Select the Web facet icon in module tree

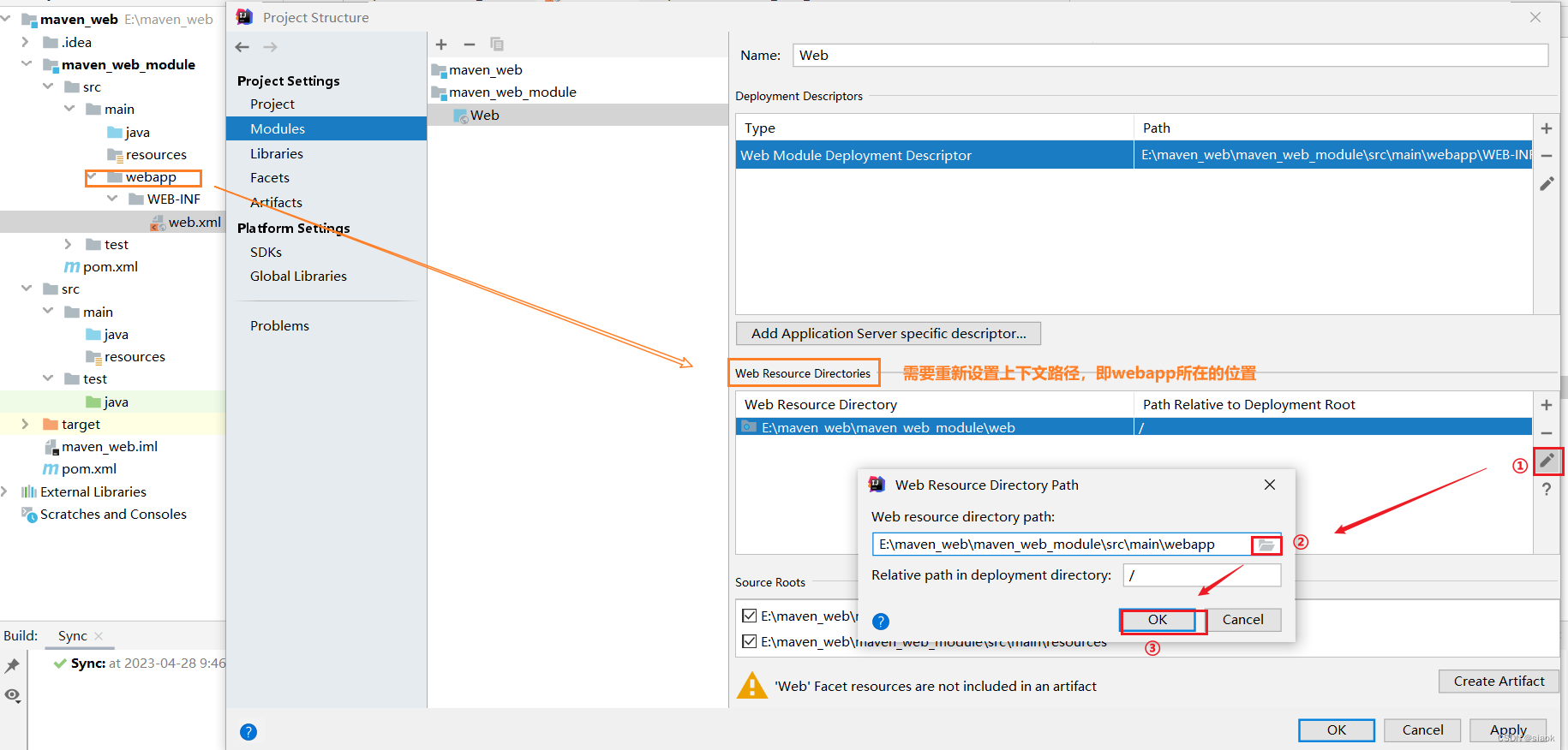coord(461,116)
